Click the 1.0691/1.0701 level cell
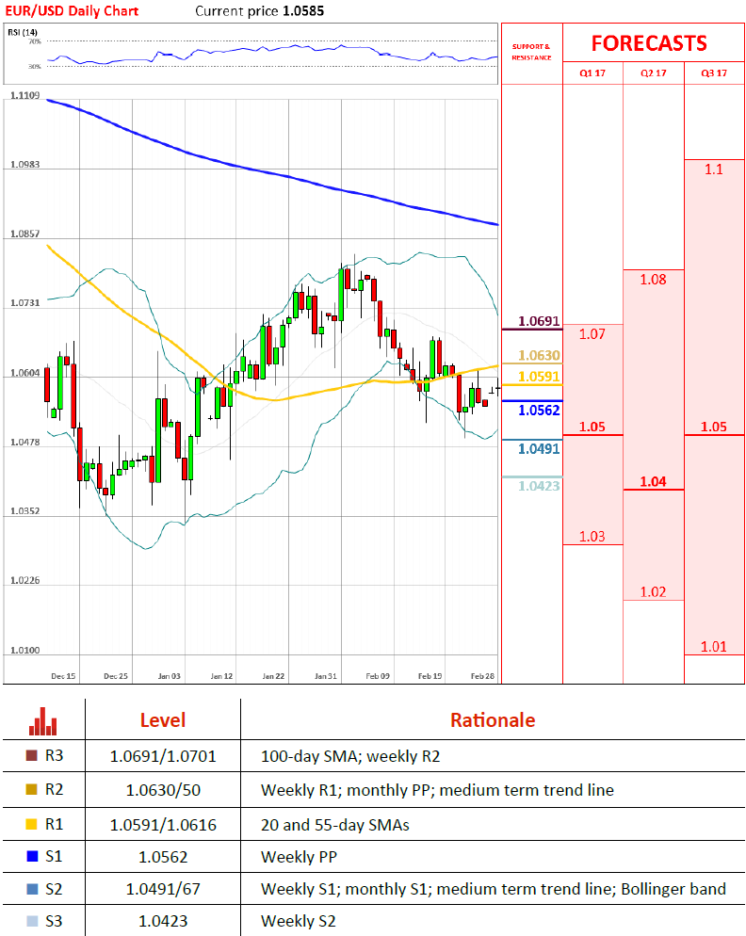The width and height of the screenshot is (746, 936). tap(163, 756)
